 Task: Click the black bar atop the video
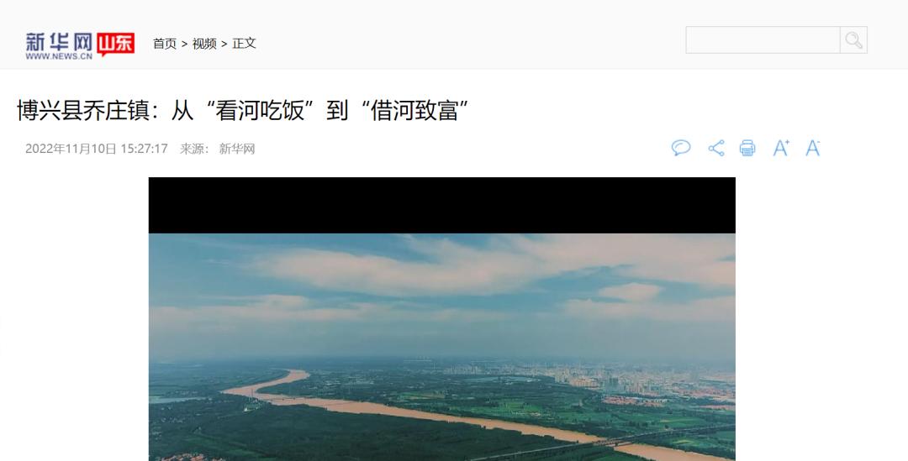coord(442,206)
